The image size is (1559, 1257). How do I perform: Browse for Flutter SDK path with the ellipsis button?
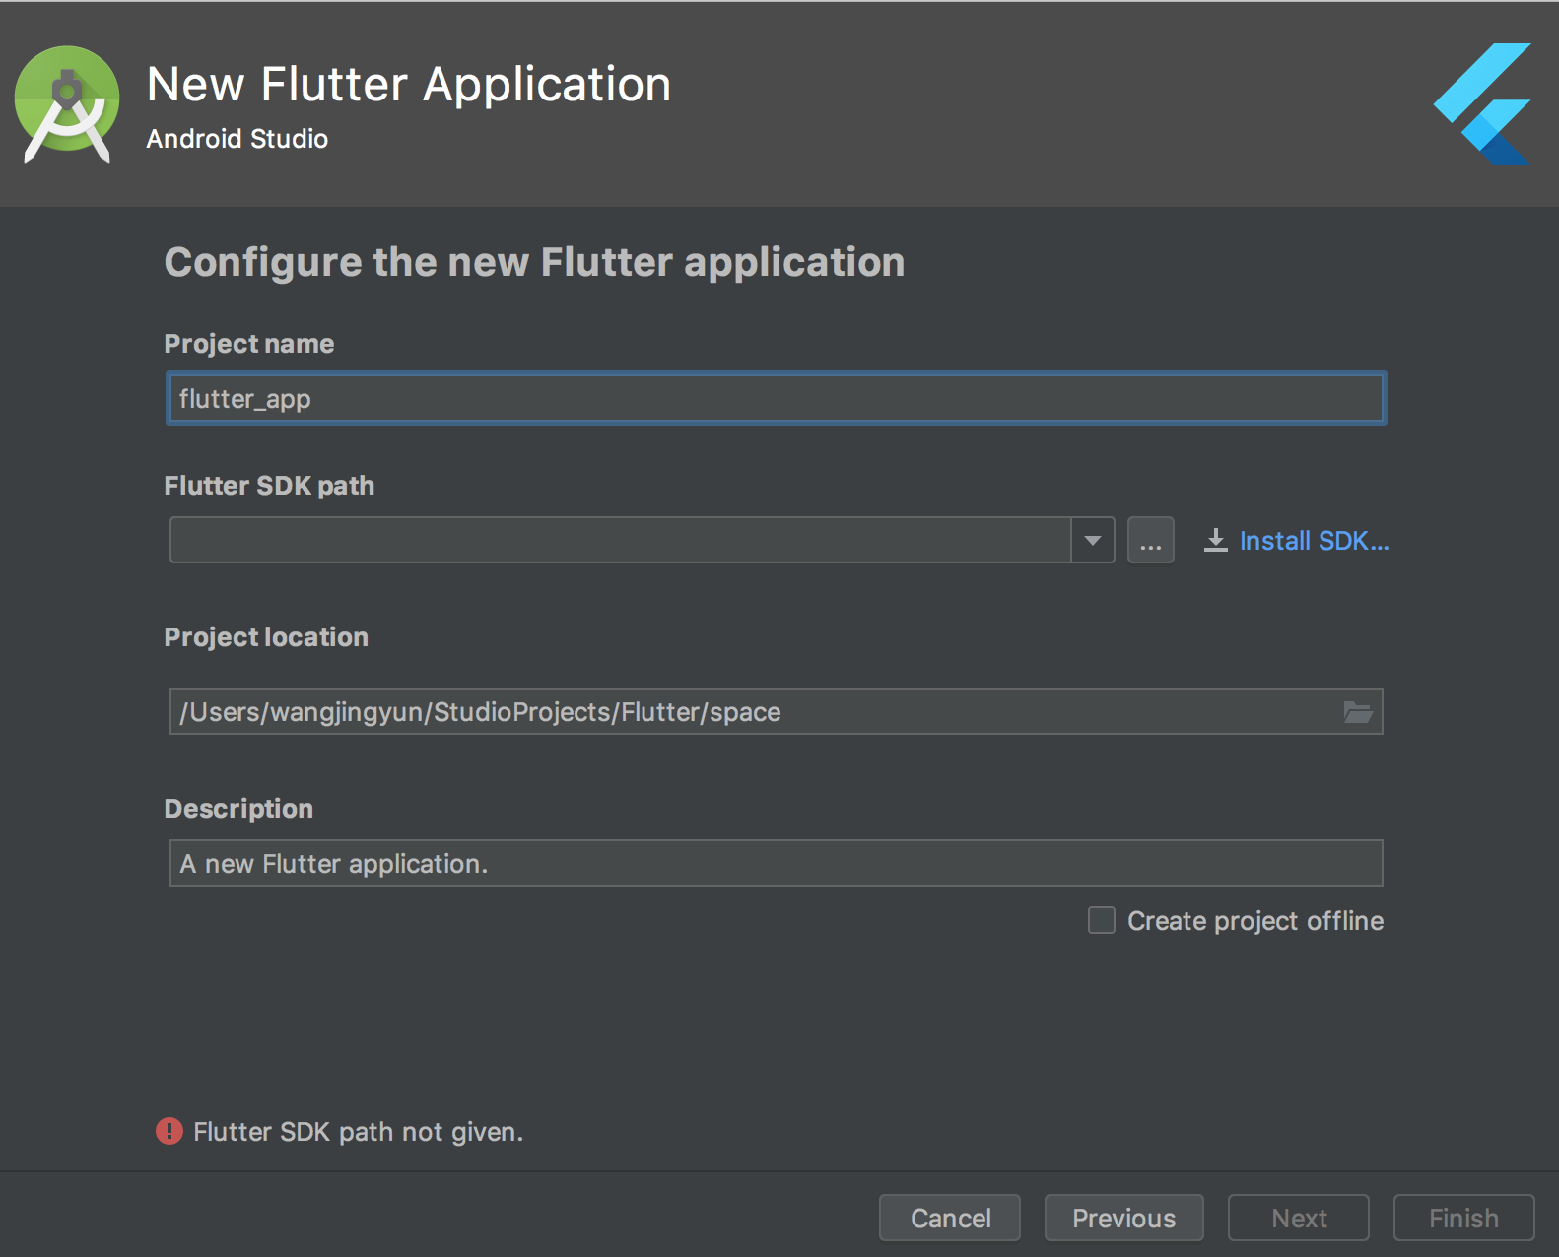pyautogui.click(x=1150, y=541)
